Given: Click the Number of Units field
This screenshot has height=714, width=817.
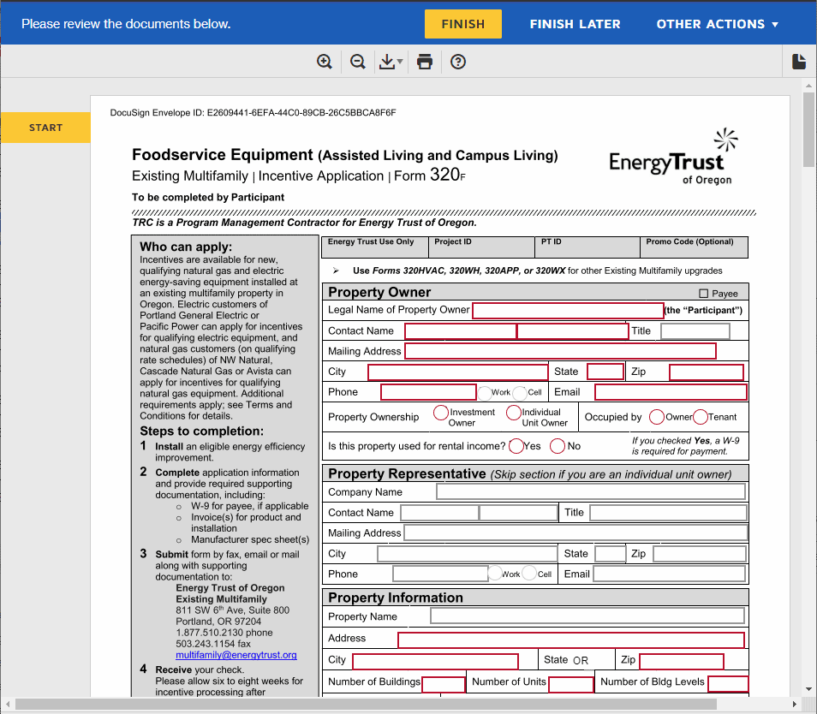Looking at the screenshot, I should point(571,684).
